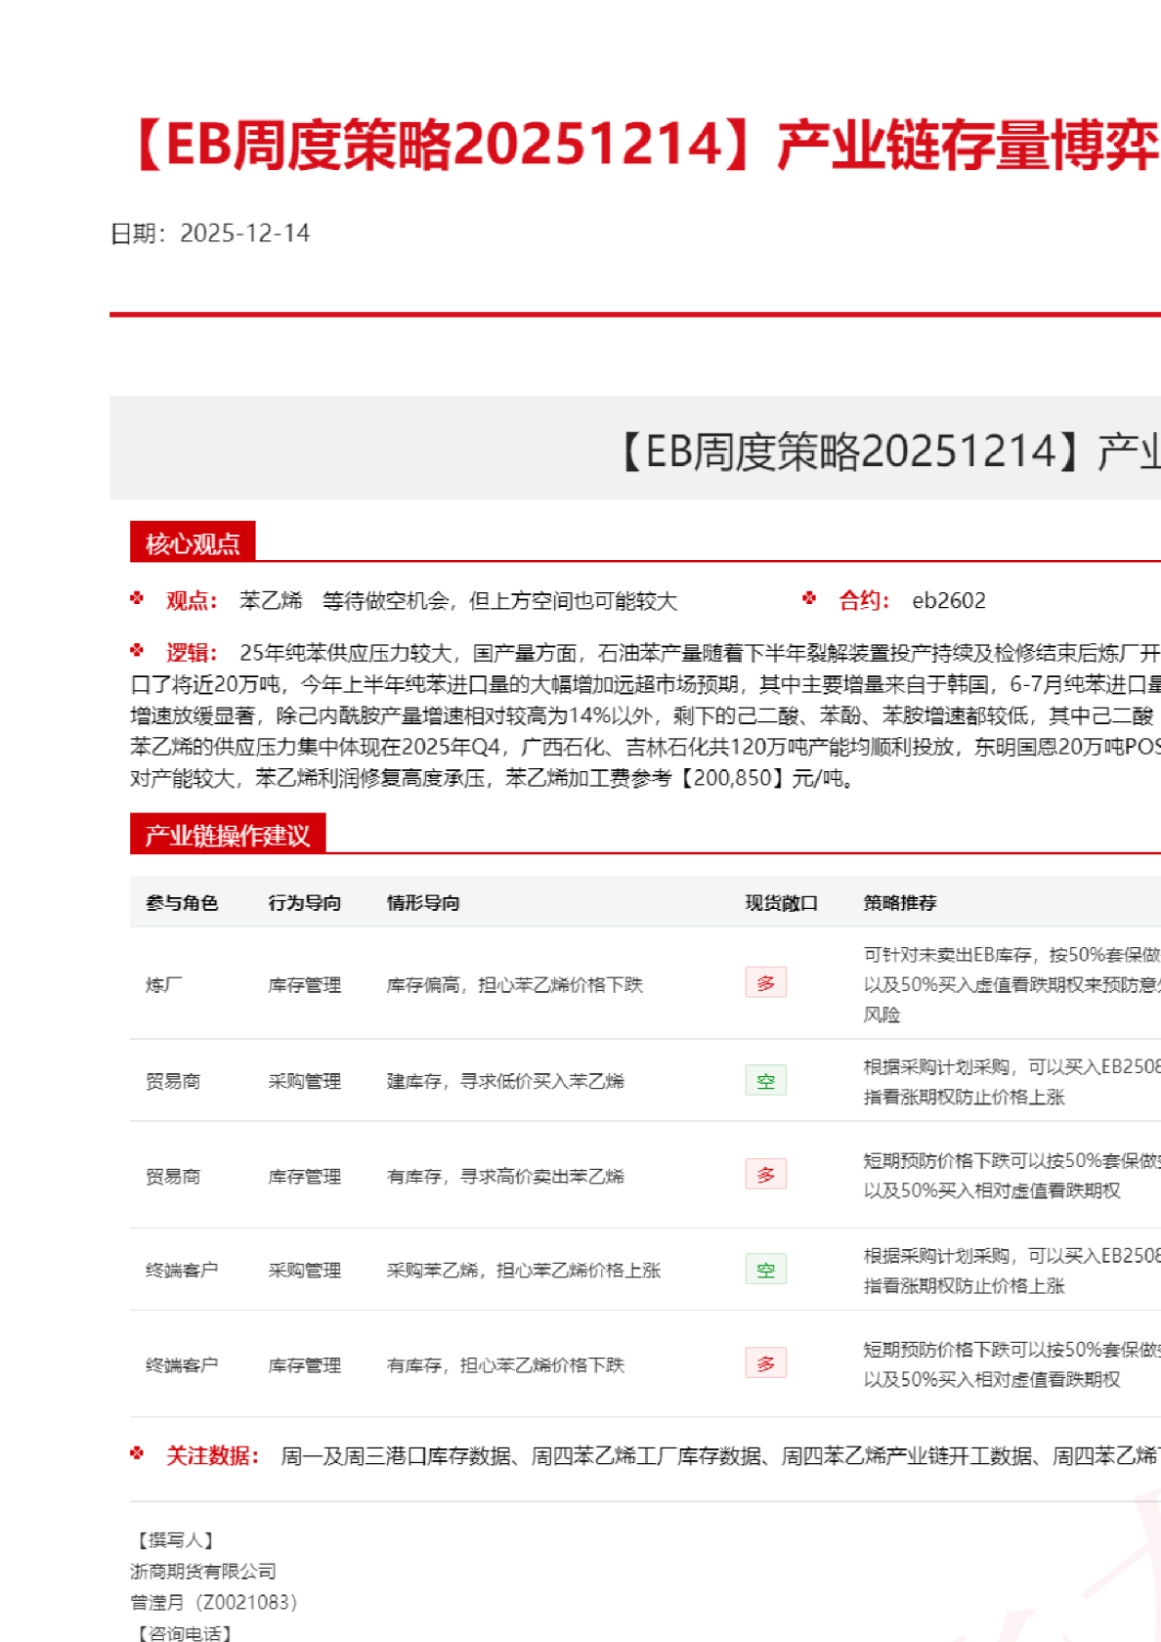
Task: Click the red bullet icon before 合约
Action: 809,598
